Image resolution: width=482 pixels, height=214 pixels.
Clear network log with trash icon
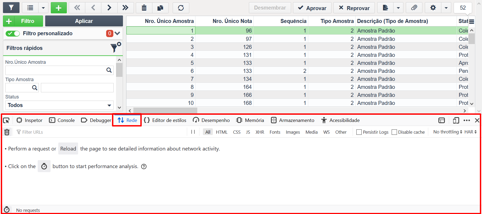click(x=7, y=132)
